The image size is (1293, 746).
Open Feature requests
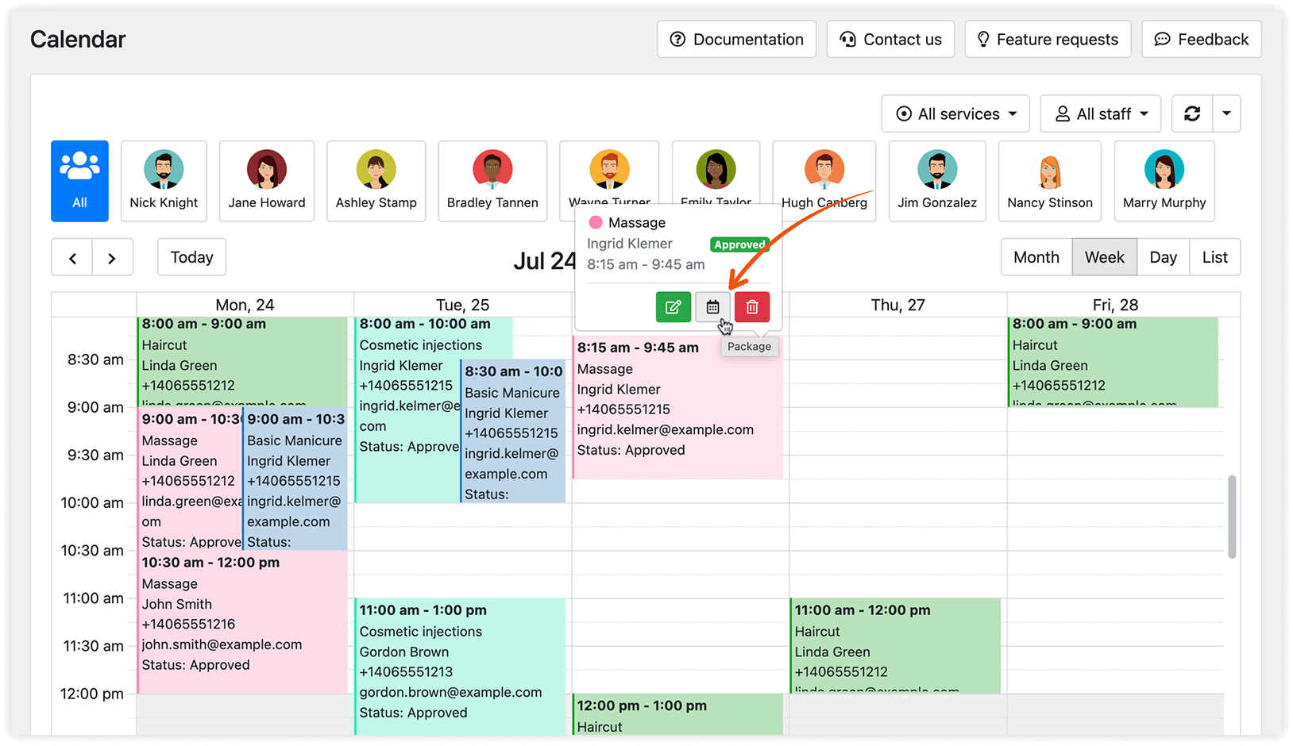pyautogui.click(x=1048, y=39)
